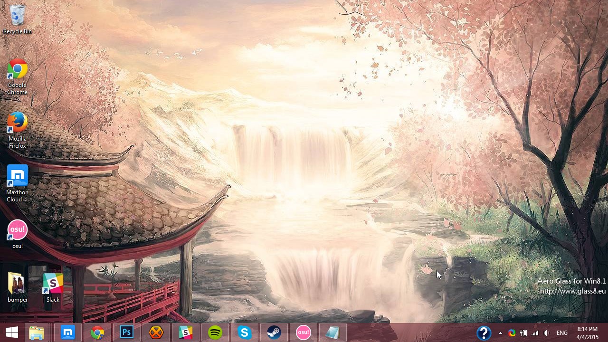Click the orange X icon in the taskbar

pyautogui.click(x=156, y=333)
